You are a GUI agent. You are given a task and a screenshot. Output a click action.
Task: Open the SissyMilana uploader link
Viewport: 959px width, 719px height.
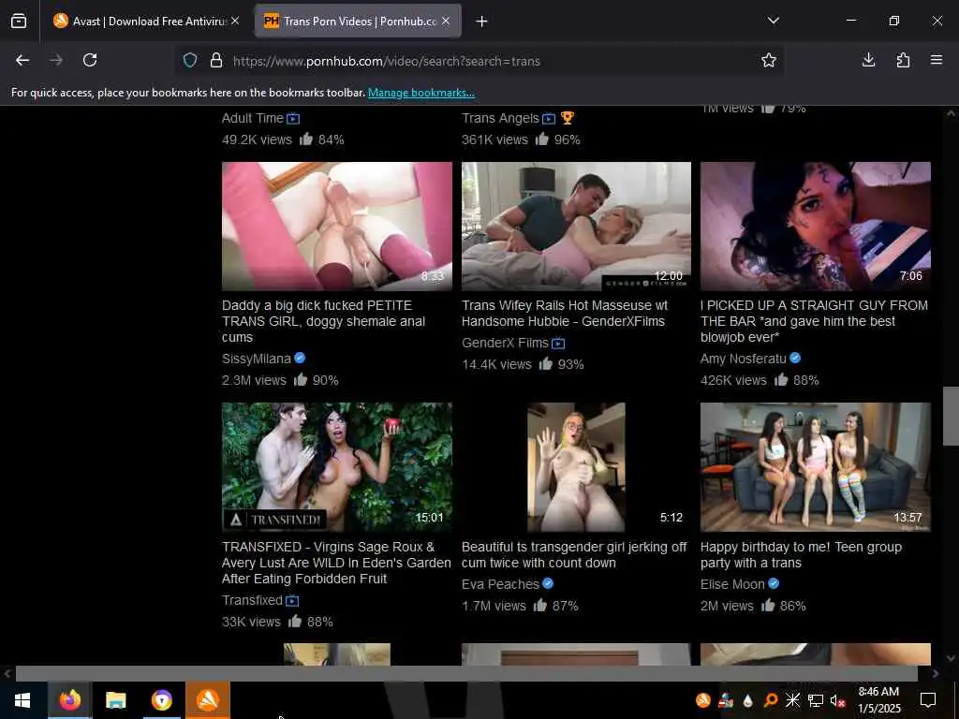click(257, 359)
